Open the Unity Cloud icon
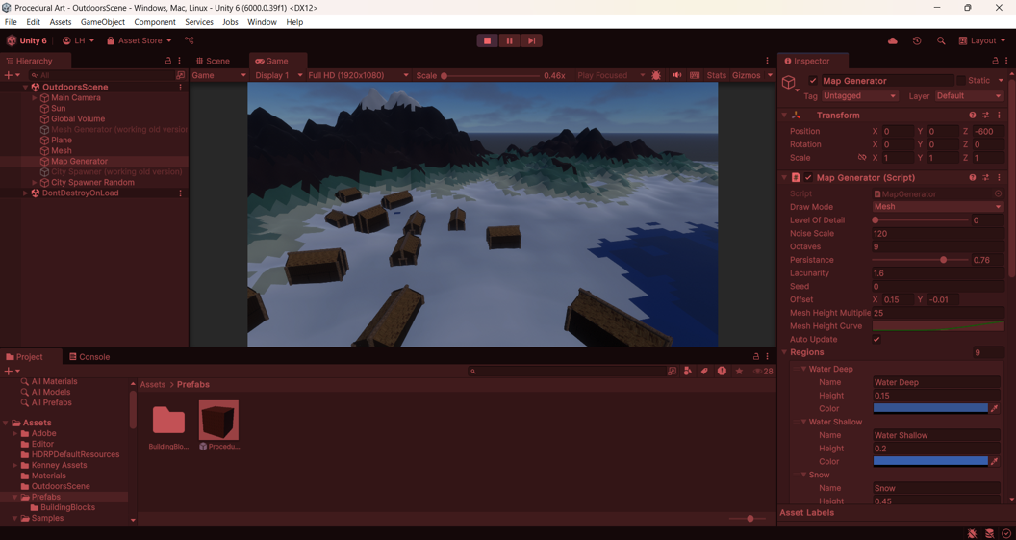The image size is (1016, 540). pos(892,41)
